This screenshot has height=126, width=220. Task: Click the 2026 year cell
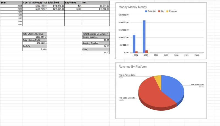tap(11, 12)
